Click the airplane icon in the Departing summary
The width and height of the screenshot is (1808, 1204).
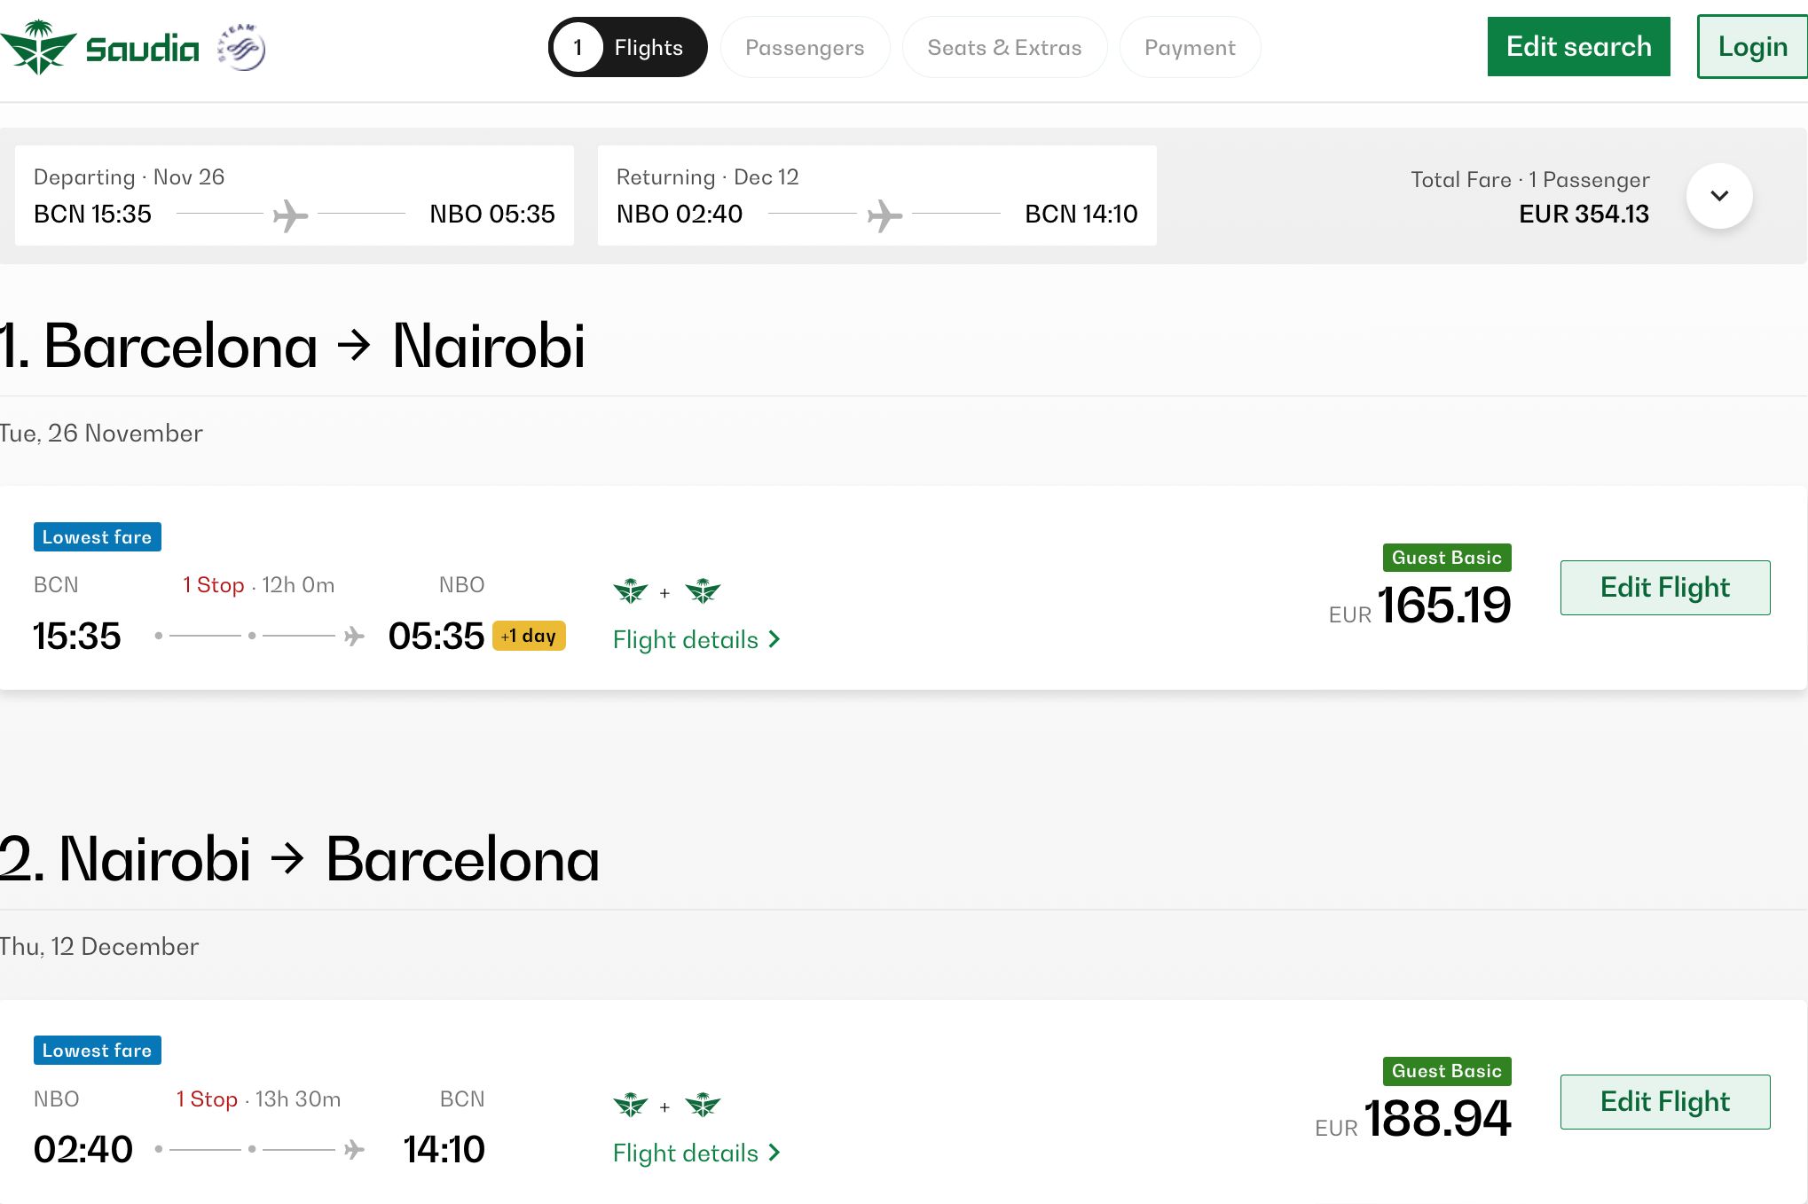pos(290,215)
